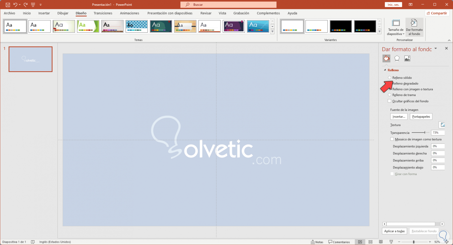Open pane options dropdown beside title

tap(435, 49)
